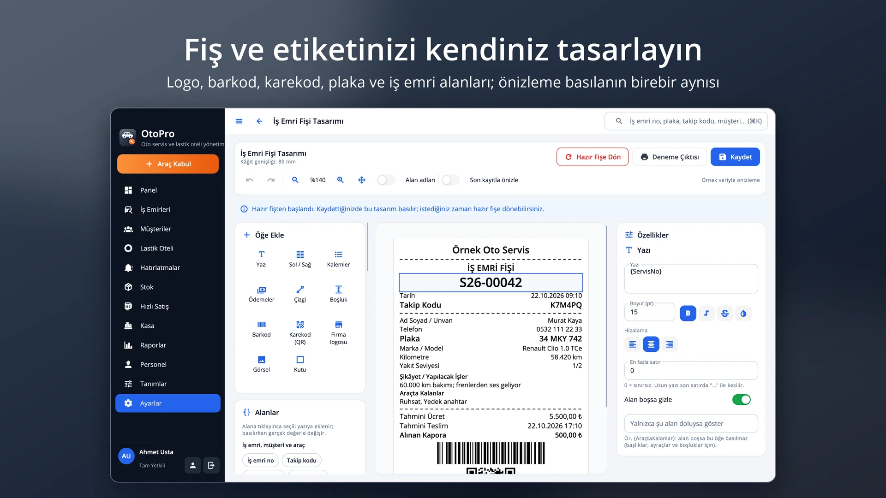
Task: Toggle bold text formatting
Action: [x=688, y=313]
